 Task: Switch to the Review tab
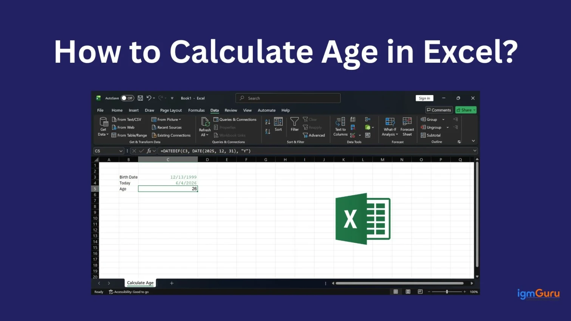[x=231, y=110]
